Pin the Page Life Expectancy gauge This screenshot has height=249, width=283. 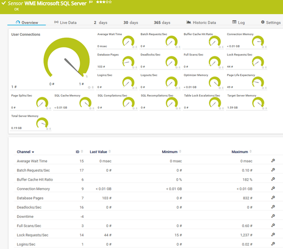tap(266, 88)
